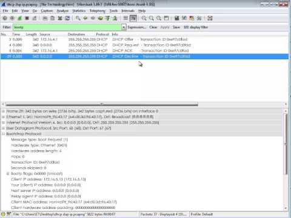The height and width of the screenshot is (218, 291).
Task: Zoom out the packet text
Action: click(151, 18)
